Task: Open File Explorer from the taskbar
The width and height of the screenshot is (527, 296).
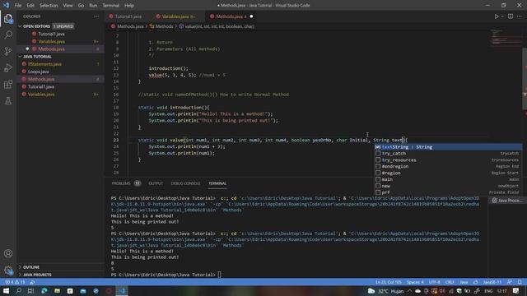Action: click(57, 291)
